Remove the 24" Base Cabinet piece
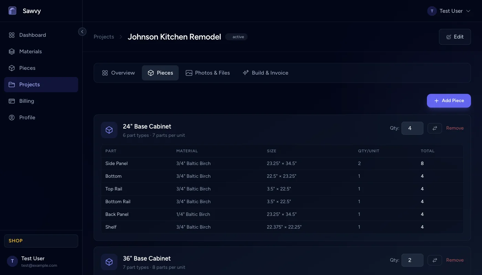Screen dimensions: 482x275 455,128
